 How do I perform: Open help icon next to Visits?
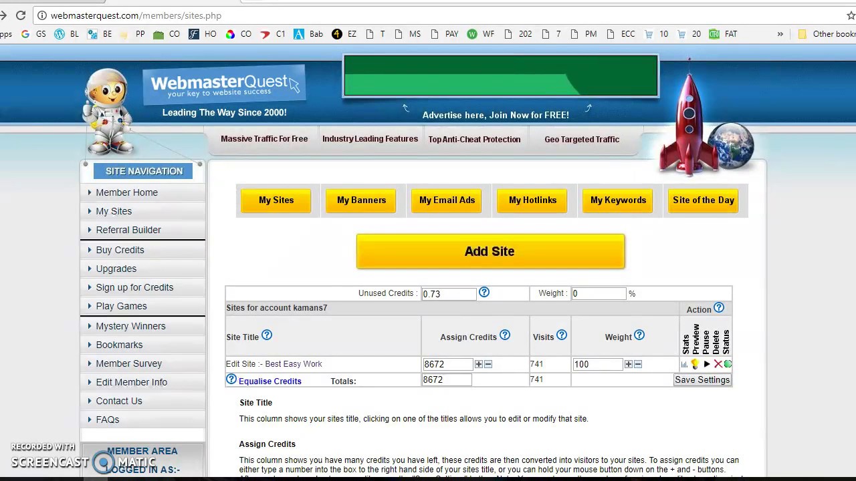pyautogui.click(x=562, y=335)
